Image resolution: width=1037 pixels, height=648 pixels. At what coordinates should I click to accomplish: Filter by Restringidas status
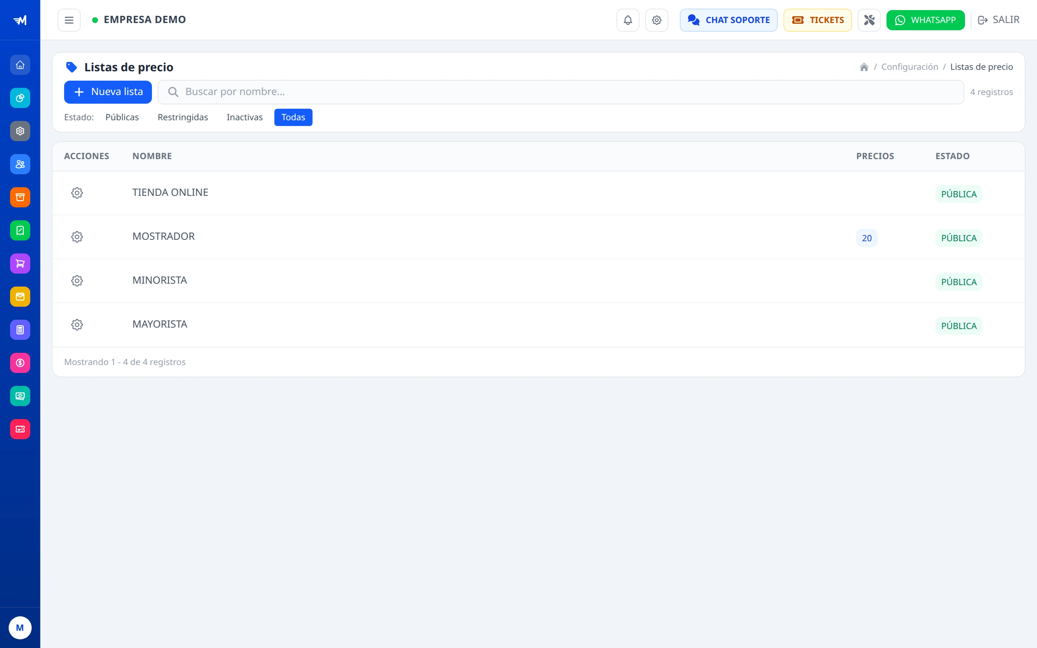coord(183,117)
